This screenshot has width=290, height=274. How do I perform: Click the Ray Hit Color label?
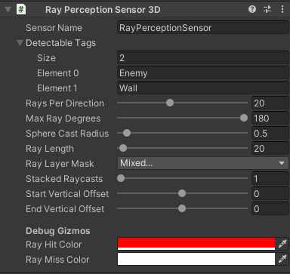point(54,245)
